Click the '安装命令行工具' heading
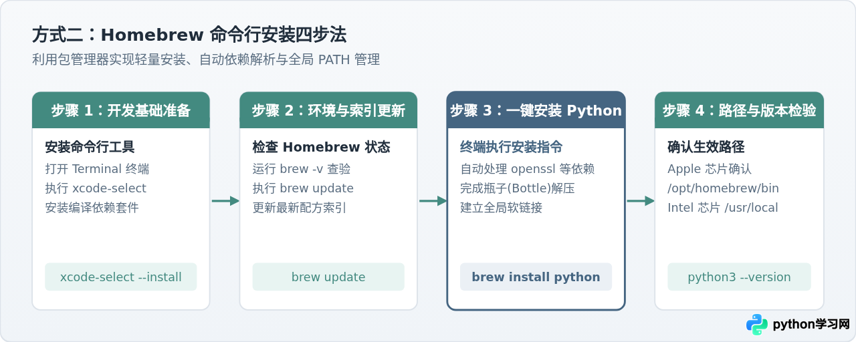 [90, 147]
